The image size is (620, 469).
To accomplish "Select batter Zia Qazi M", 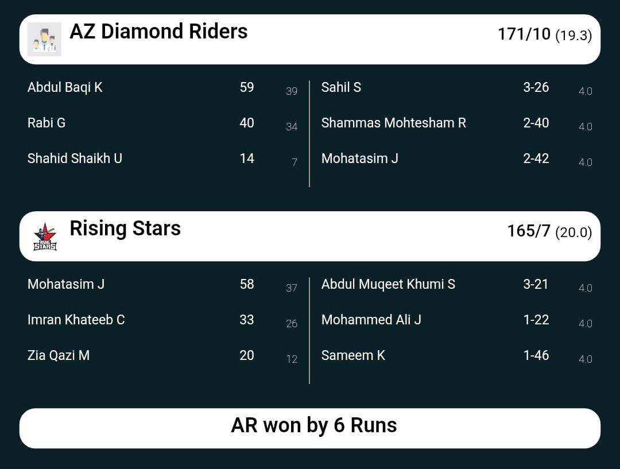I will tap(59, 355).
